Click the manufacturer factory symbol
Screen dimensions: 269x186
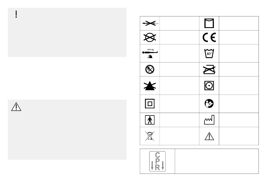209,120
